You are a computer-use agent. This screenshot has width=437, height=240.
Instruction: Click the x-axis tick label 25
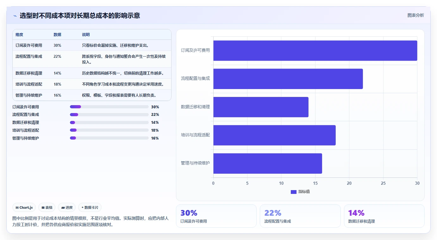tap(383, 183)
